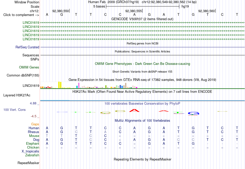Select the Chicken alignment row label

pos(33,147)
